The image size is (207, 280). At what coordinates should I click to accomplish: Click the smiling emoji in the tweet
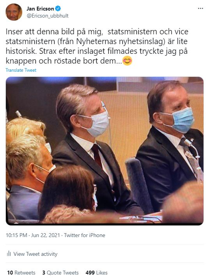click(x=127, y=61)
